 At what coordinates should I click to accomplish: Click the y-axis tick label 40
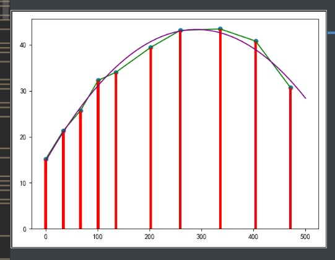click(x=23, y=45)
